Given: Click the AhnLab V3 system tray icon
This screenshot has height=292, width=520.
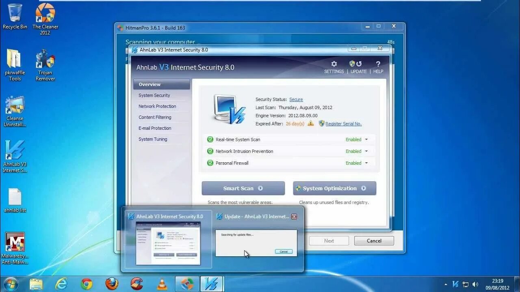Looking at the screenshot, I should [455, 284].
